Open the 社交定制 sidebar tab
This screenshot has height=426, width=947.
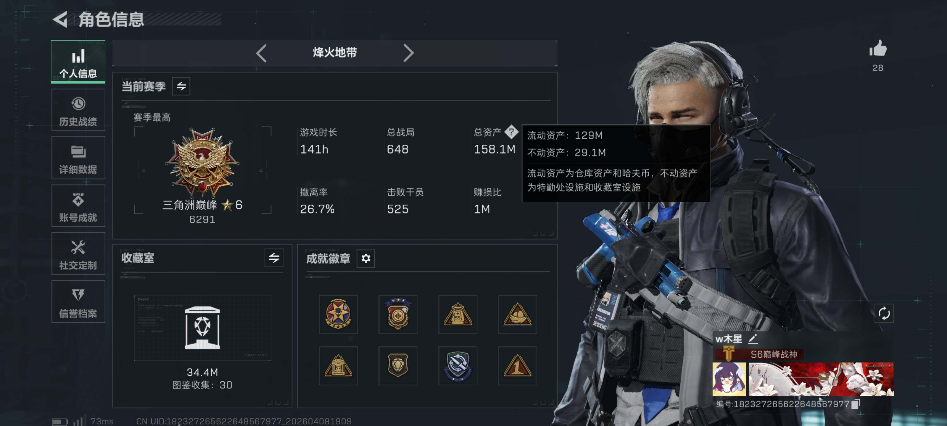(x=78, y=254)
